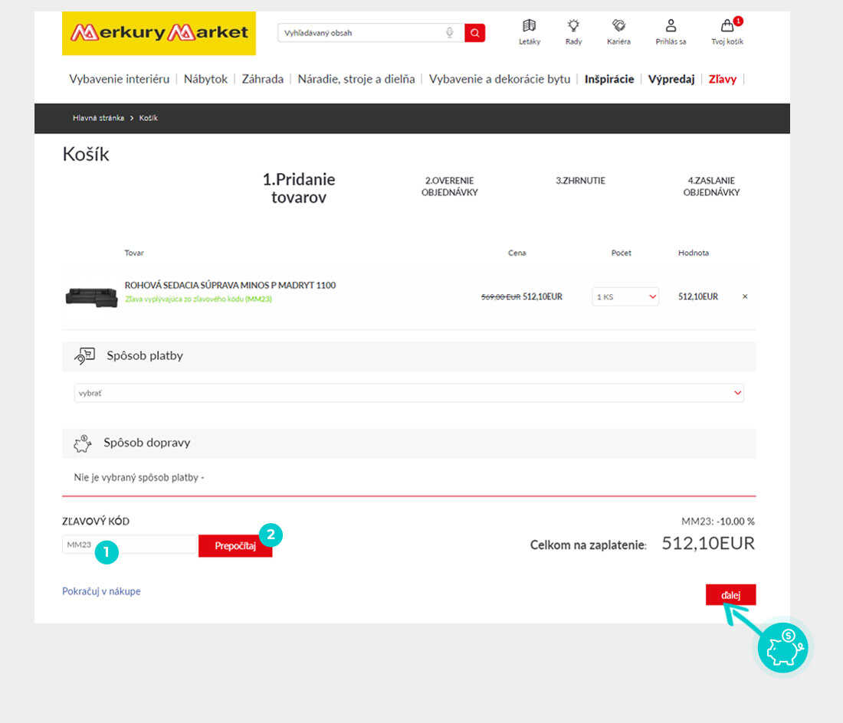Click the 'Počet' column header
The image size is (843, 723).
point(622,253)
